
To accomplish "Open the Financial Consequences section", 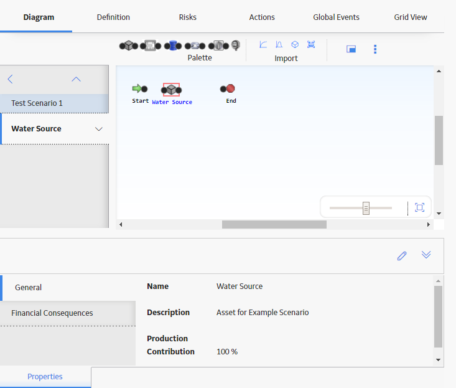I will click(68, 313).
